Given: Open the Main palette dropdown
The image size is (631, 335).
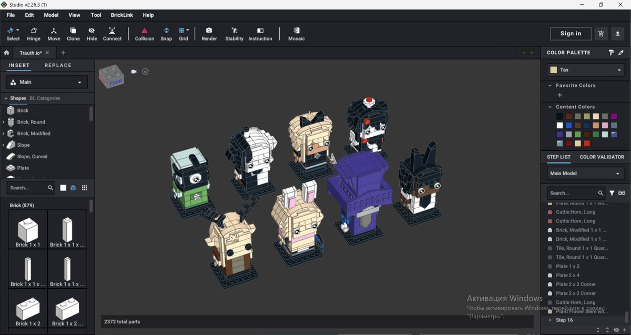Looking at the screenshot, I should 47,82.
